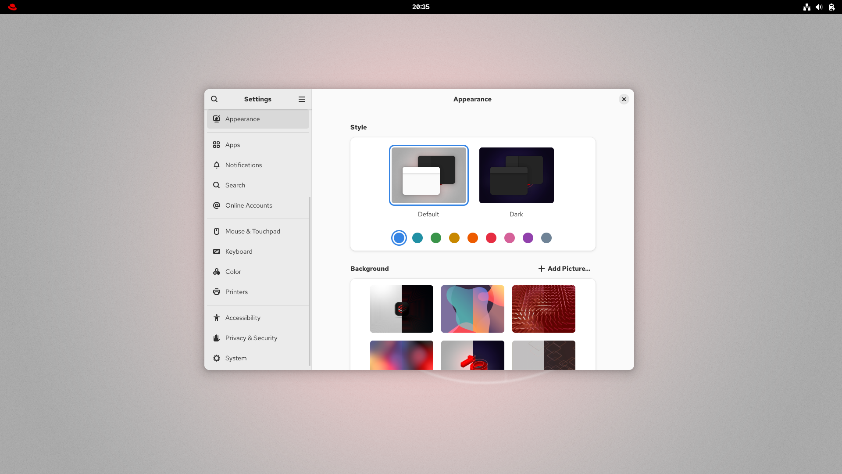Select the gray and black logo wallpaper

(402, 309)
